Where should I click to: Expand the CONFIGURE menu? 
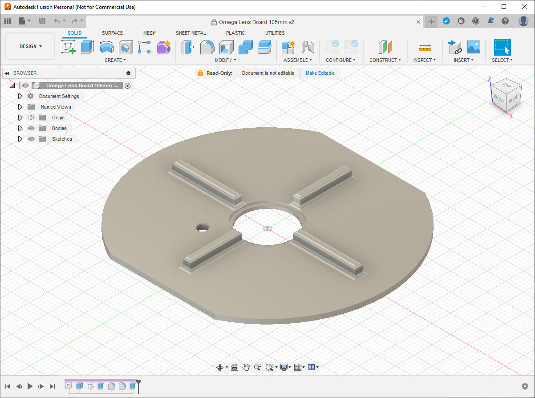tap(341, 60)
